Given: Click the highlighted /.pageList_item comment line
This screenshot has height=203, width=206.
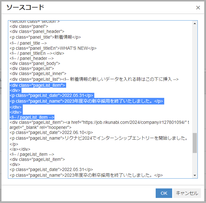Looking at the screenshot, I should [32, 117].
